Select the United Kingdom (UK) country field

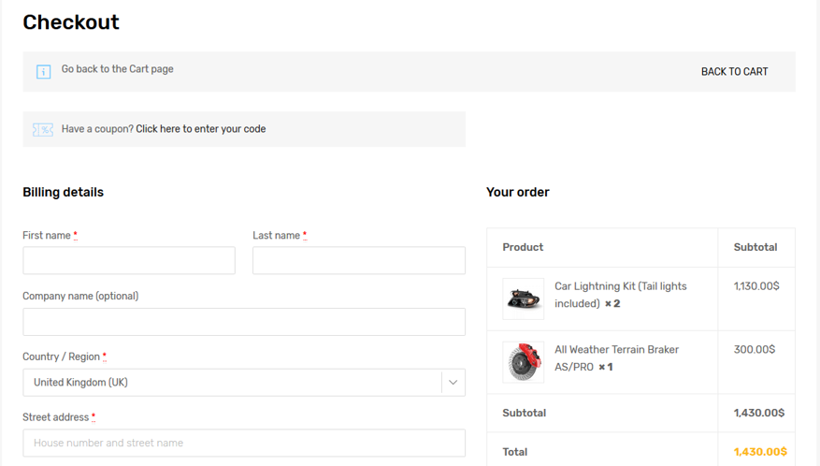tap(244, 382)
